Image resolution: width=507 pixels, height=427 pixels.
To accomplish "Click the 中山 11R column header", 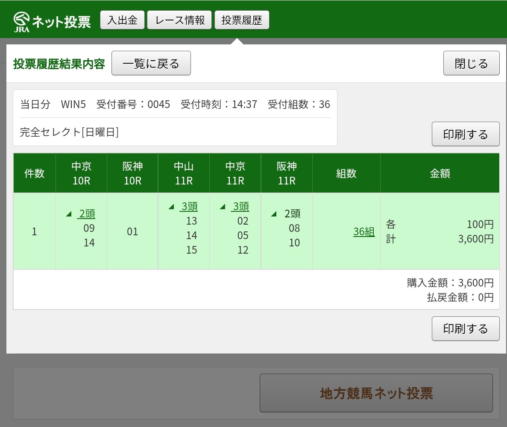I will click(x=184, y=173).
